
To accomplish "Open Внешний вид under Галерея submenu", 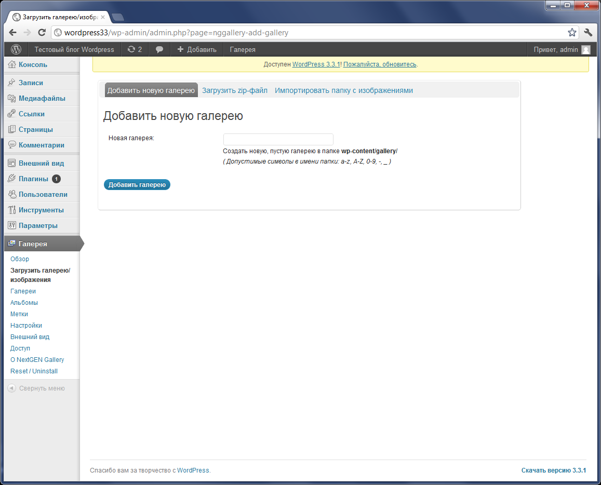I will 30,336.
